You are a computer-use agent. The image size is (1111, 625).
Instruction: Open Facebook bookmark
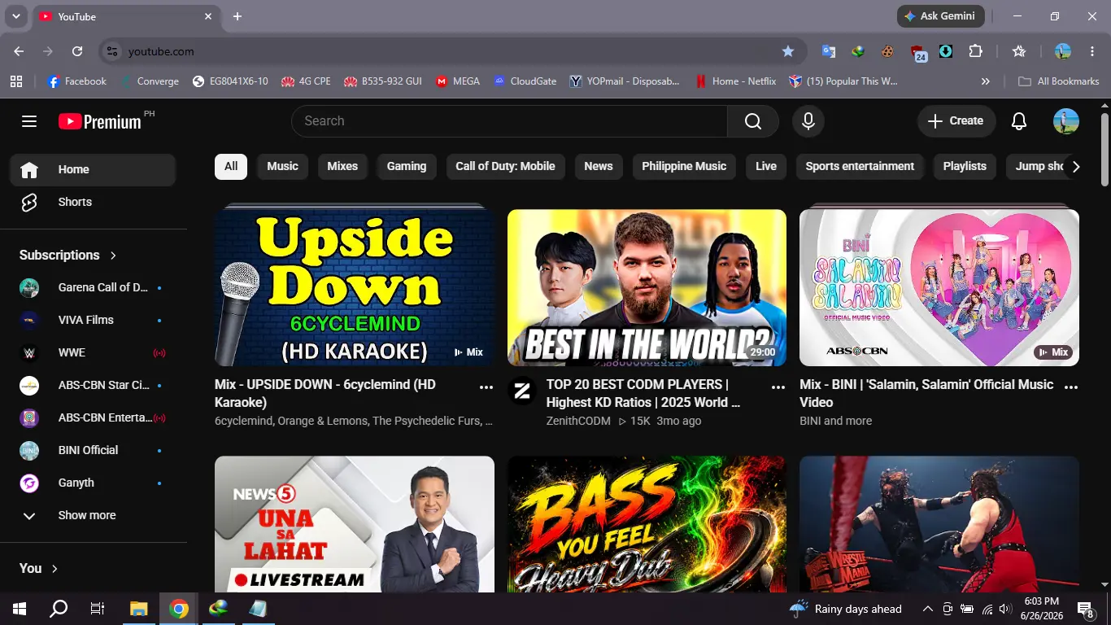click(77, 81)
